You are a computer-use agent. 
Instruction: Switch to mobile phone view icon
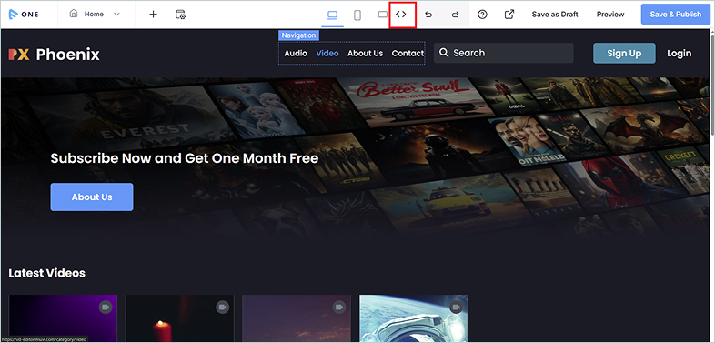coord(357,15)
